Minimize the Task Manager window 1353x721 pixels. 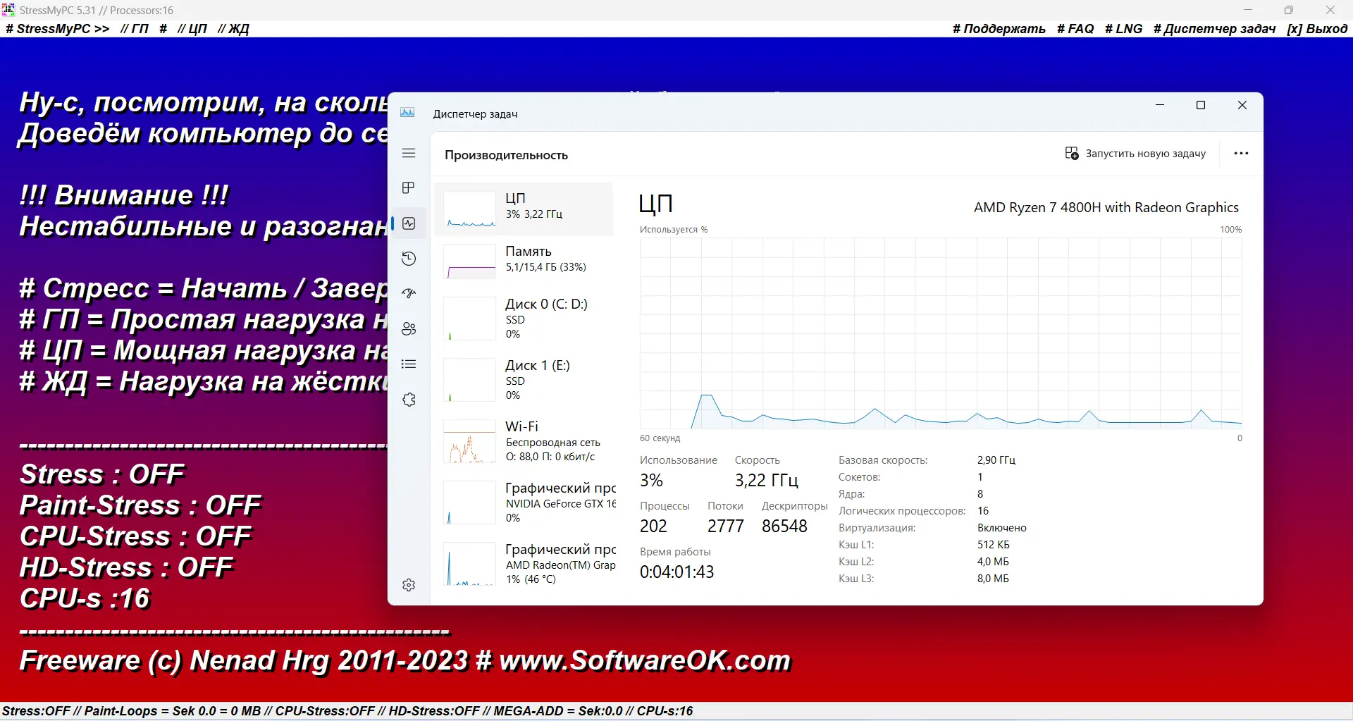(x=1160, y=105)
